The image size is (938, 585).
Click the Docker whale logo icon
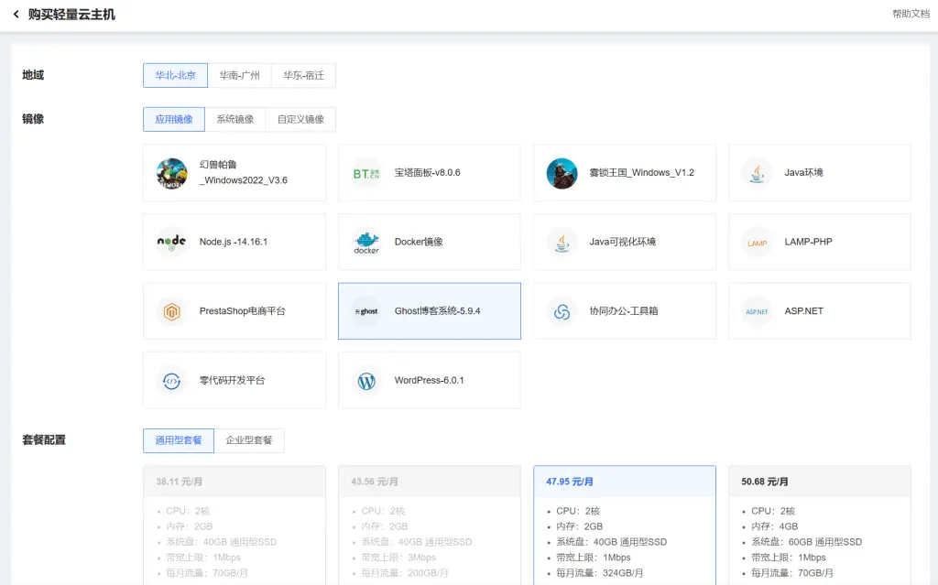(x=366, y=243)
